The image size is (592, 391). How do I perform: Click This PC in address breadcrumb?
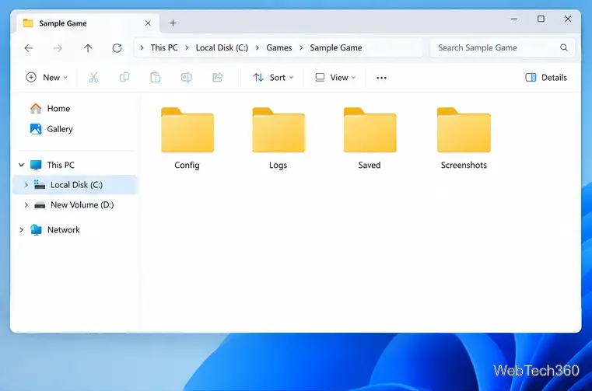click(x=164, y=48)
